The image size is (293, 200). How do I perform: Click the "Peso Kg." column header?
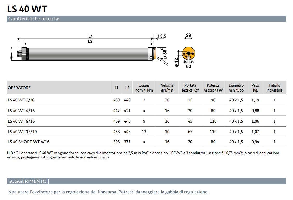(x=255, y=88)
